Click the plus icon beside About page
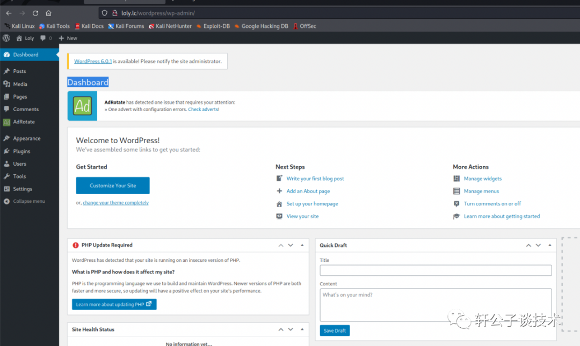The height and width of the screenshot is (346, 580). click(x=279, y=191)
